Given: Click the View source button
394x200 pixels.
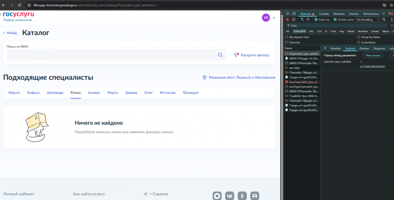Looking at the screenshot, I should [x=373, y=55].
